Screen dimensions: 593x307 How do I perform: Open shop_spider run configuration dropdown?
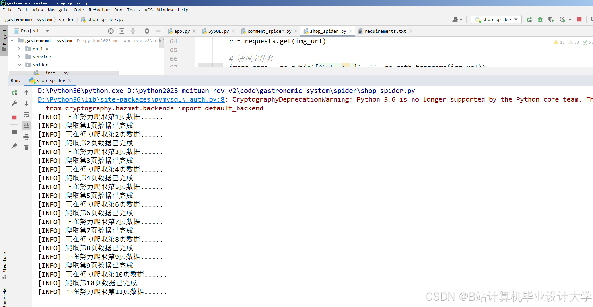coord(496,19)
